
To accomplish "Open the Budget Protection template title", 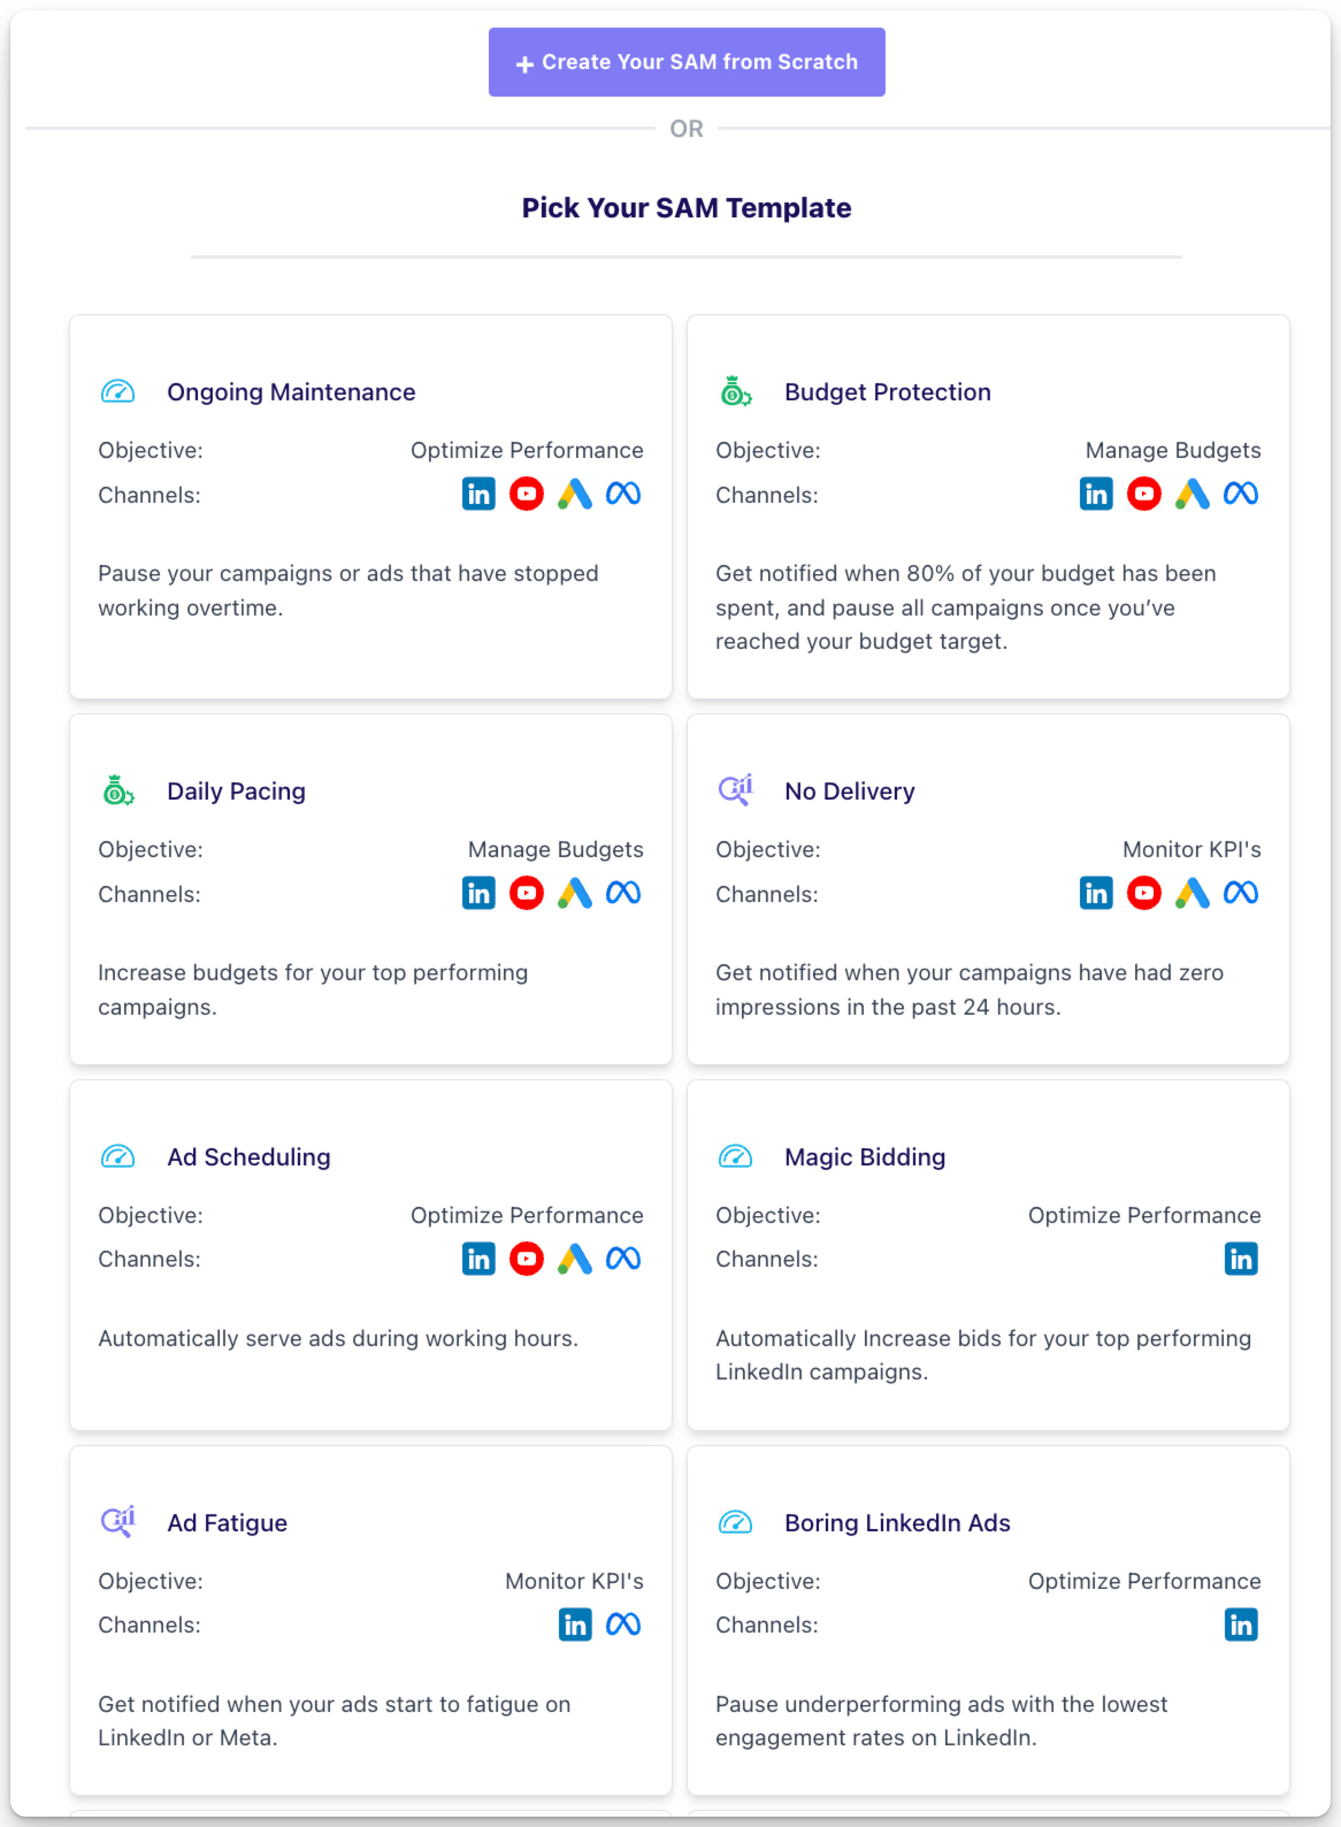I will [x=887, y=392].
